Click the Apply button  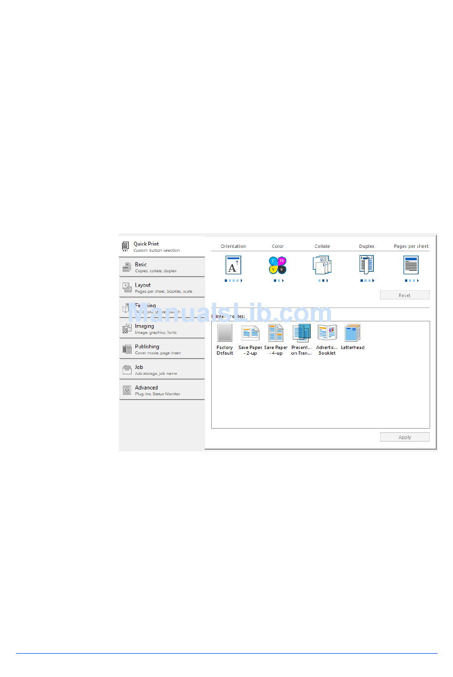[x=405, y=437]
